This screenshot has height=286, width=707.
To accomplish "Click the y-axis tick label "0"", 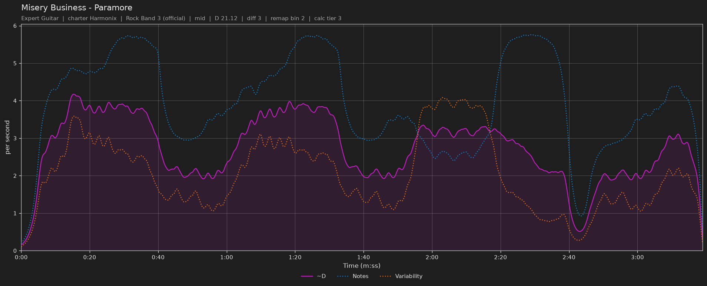I will coord(15,251).
